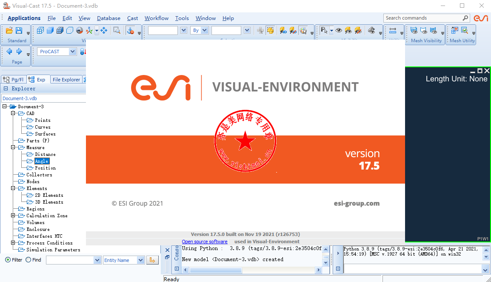Toggle the yellow box eye visibility icon
The image size is (491, 282).
[348, 30]
